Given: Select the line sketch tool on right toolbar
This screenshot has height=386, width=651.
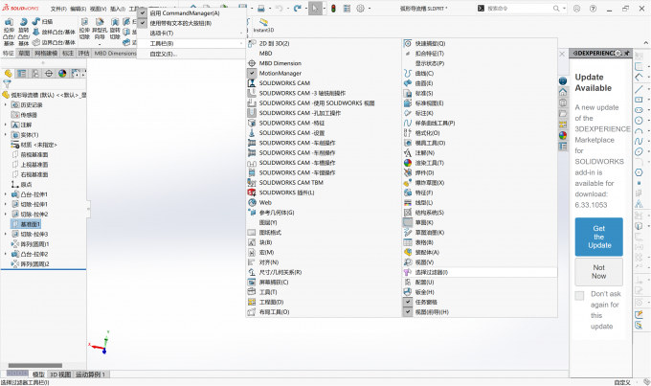Looking at the screenshot, I should coord(639,89).
